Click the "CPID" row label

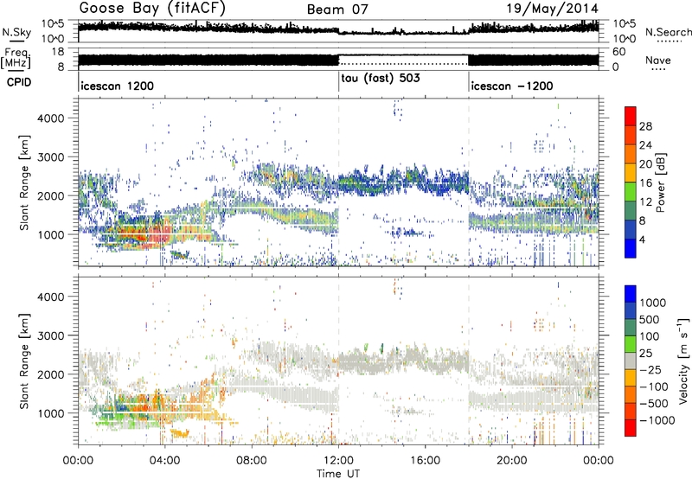pyautogui.click(x=19, y=82)
